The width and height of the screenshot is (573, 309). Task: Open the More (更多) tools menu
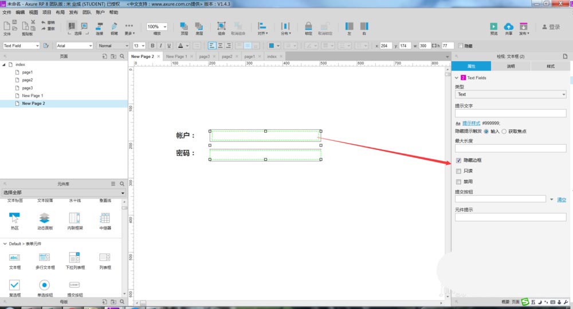pos(129,28)
